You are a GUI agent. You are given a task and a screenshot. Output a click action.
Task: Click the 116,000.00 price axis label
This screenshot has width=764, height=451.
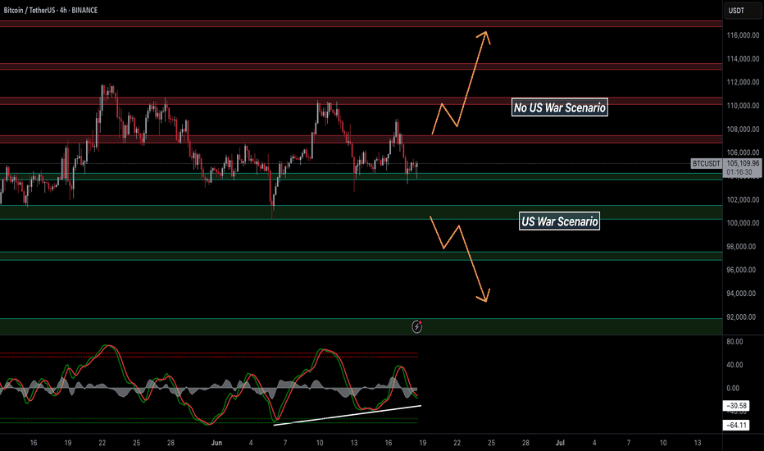click(743, 35)
